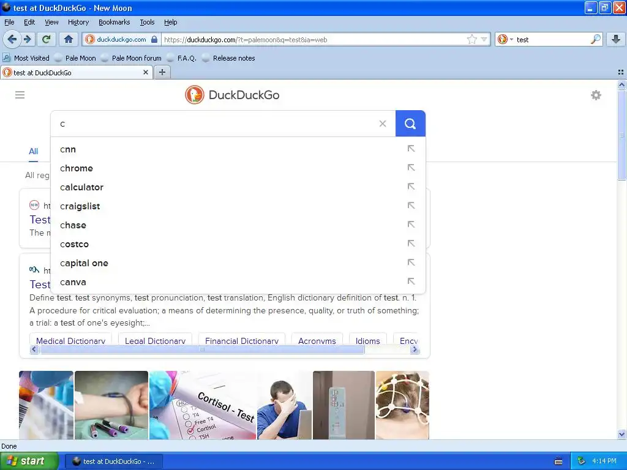
Task: Click the page's vertical scrollbar down arrow
Action: pyautogui.click(x=621, y=434)
